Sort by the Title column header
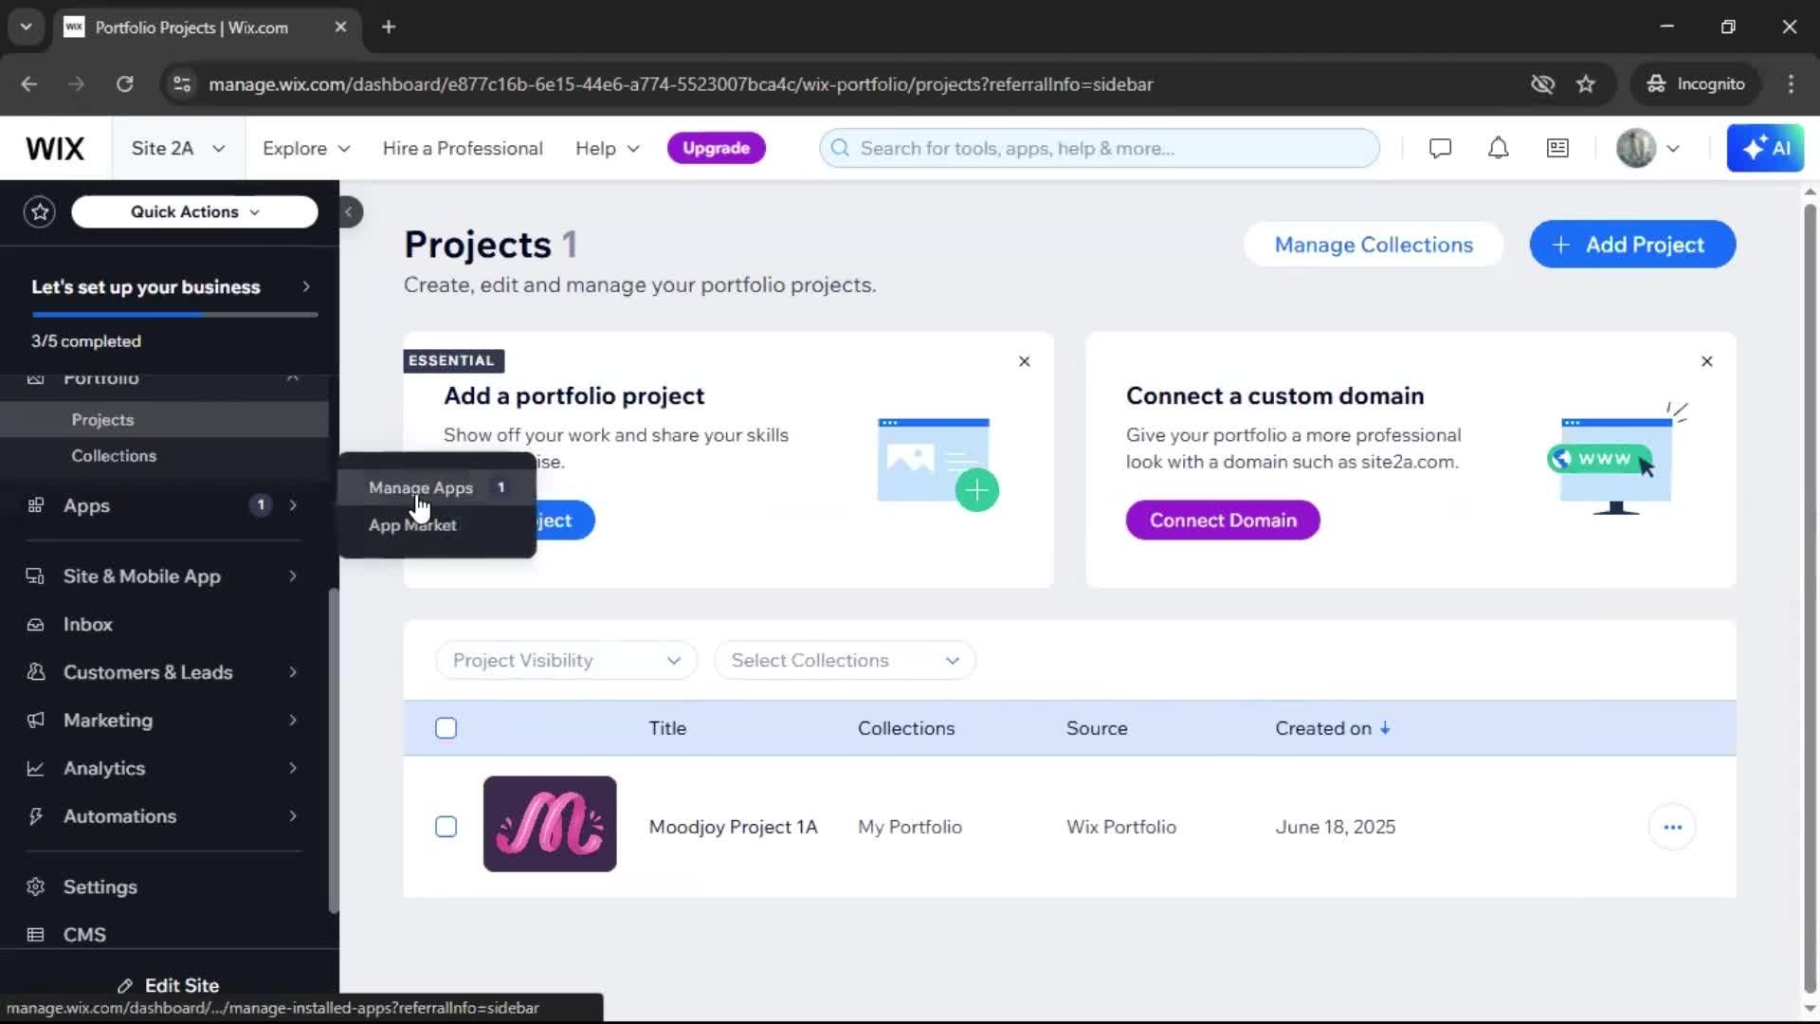The height and width of the screenshot is (1024, 1820). tap(667, 728)
